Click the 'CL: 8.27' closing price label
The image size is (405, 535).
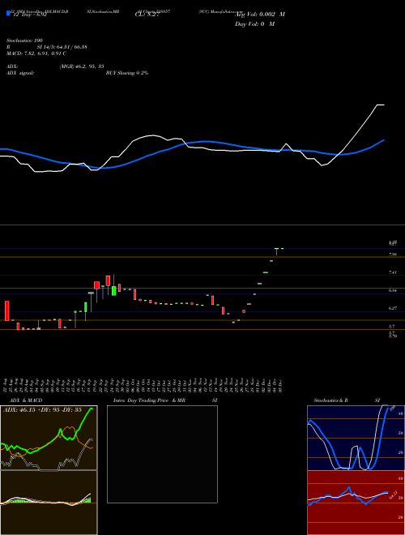147,15
